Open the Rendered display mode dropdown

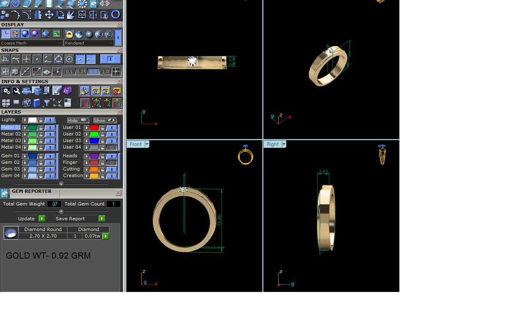pyautogui.click(x=89, y=43)
